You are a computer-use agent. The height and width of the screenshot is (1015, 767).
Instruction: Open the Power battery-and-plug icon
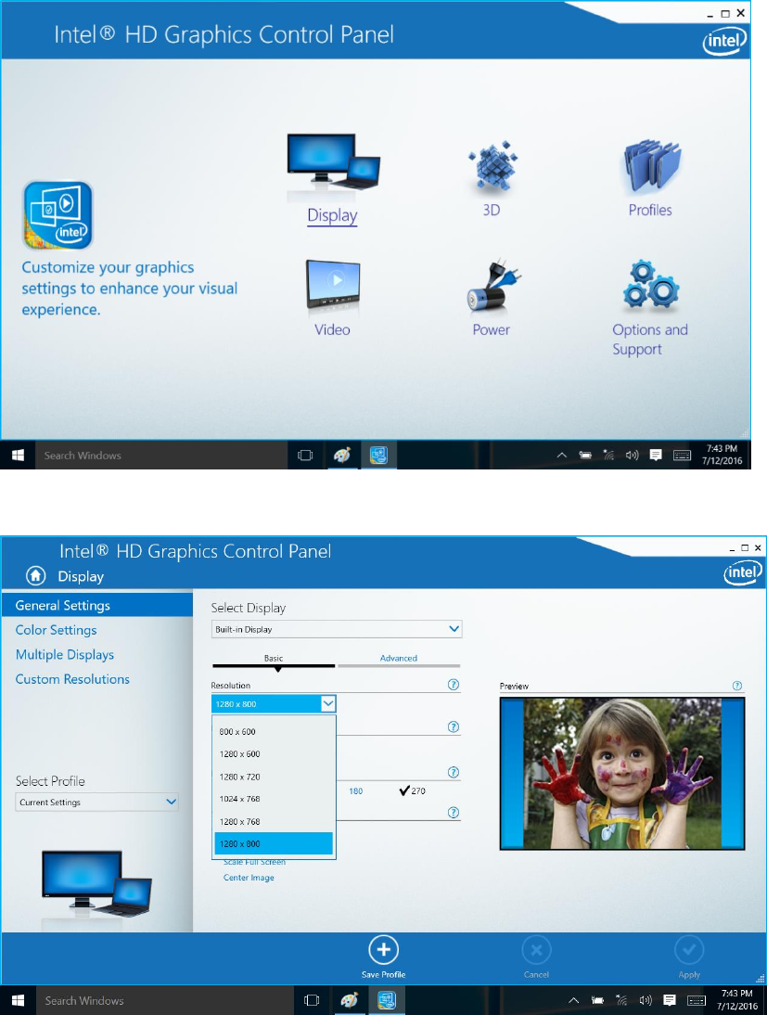point(493,286)
